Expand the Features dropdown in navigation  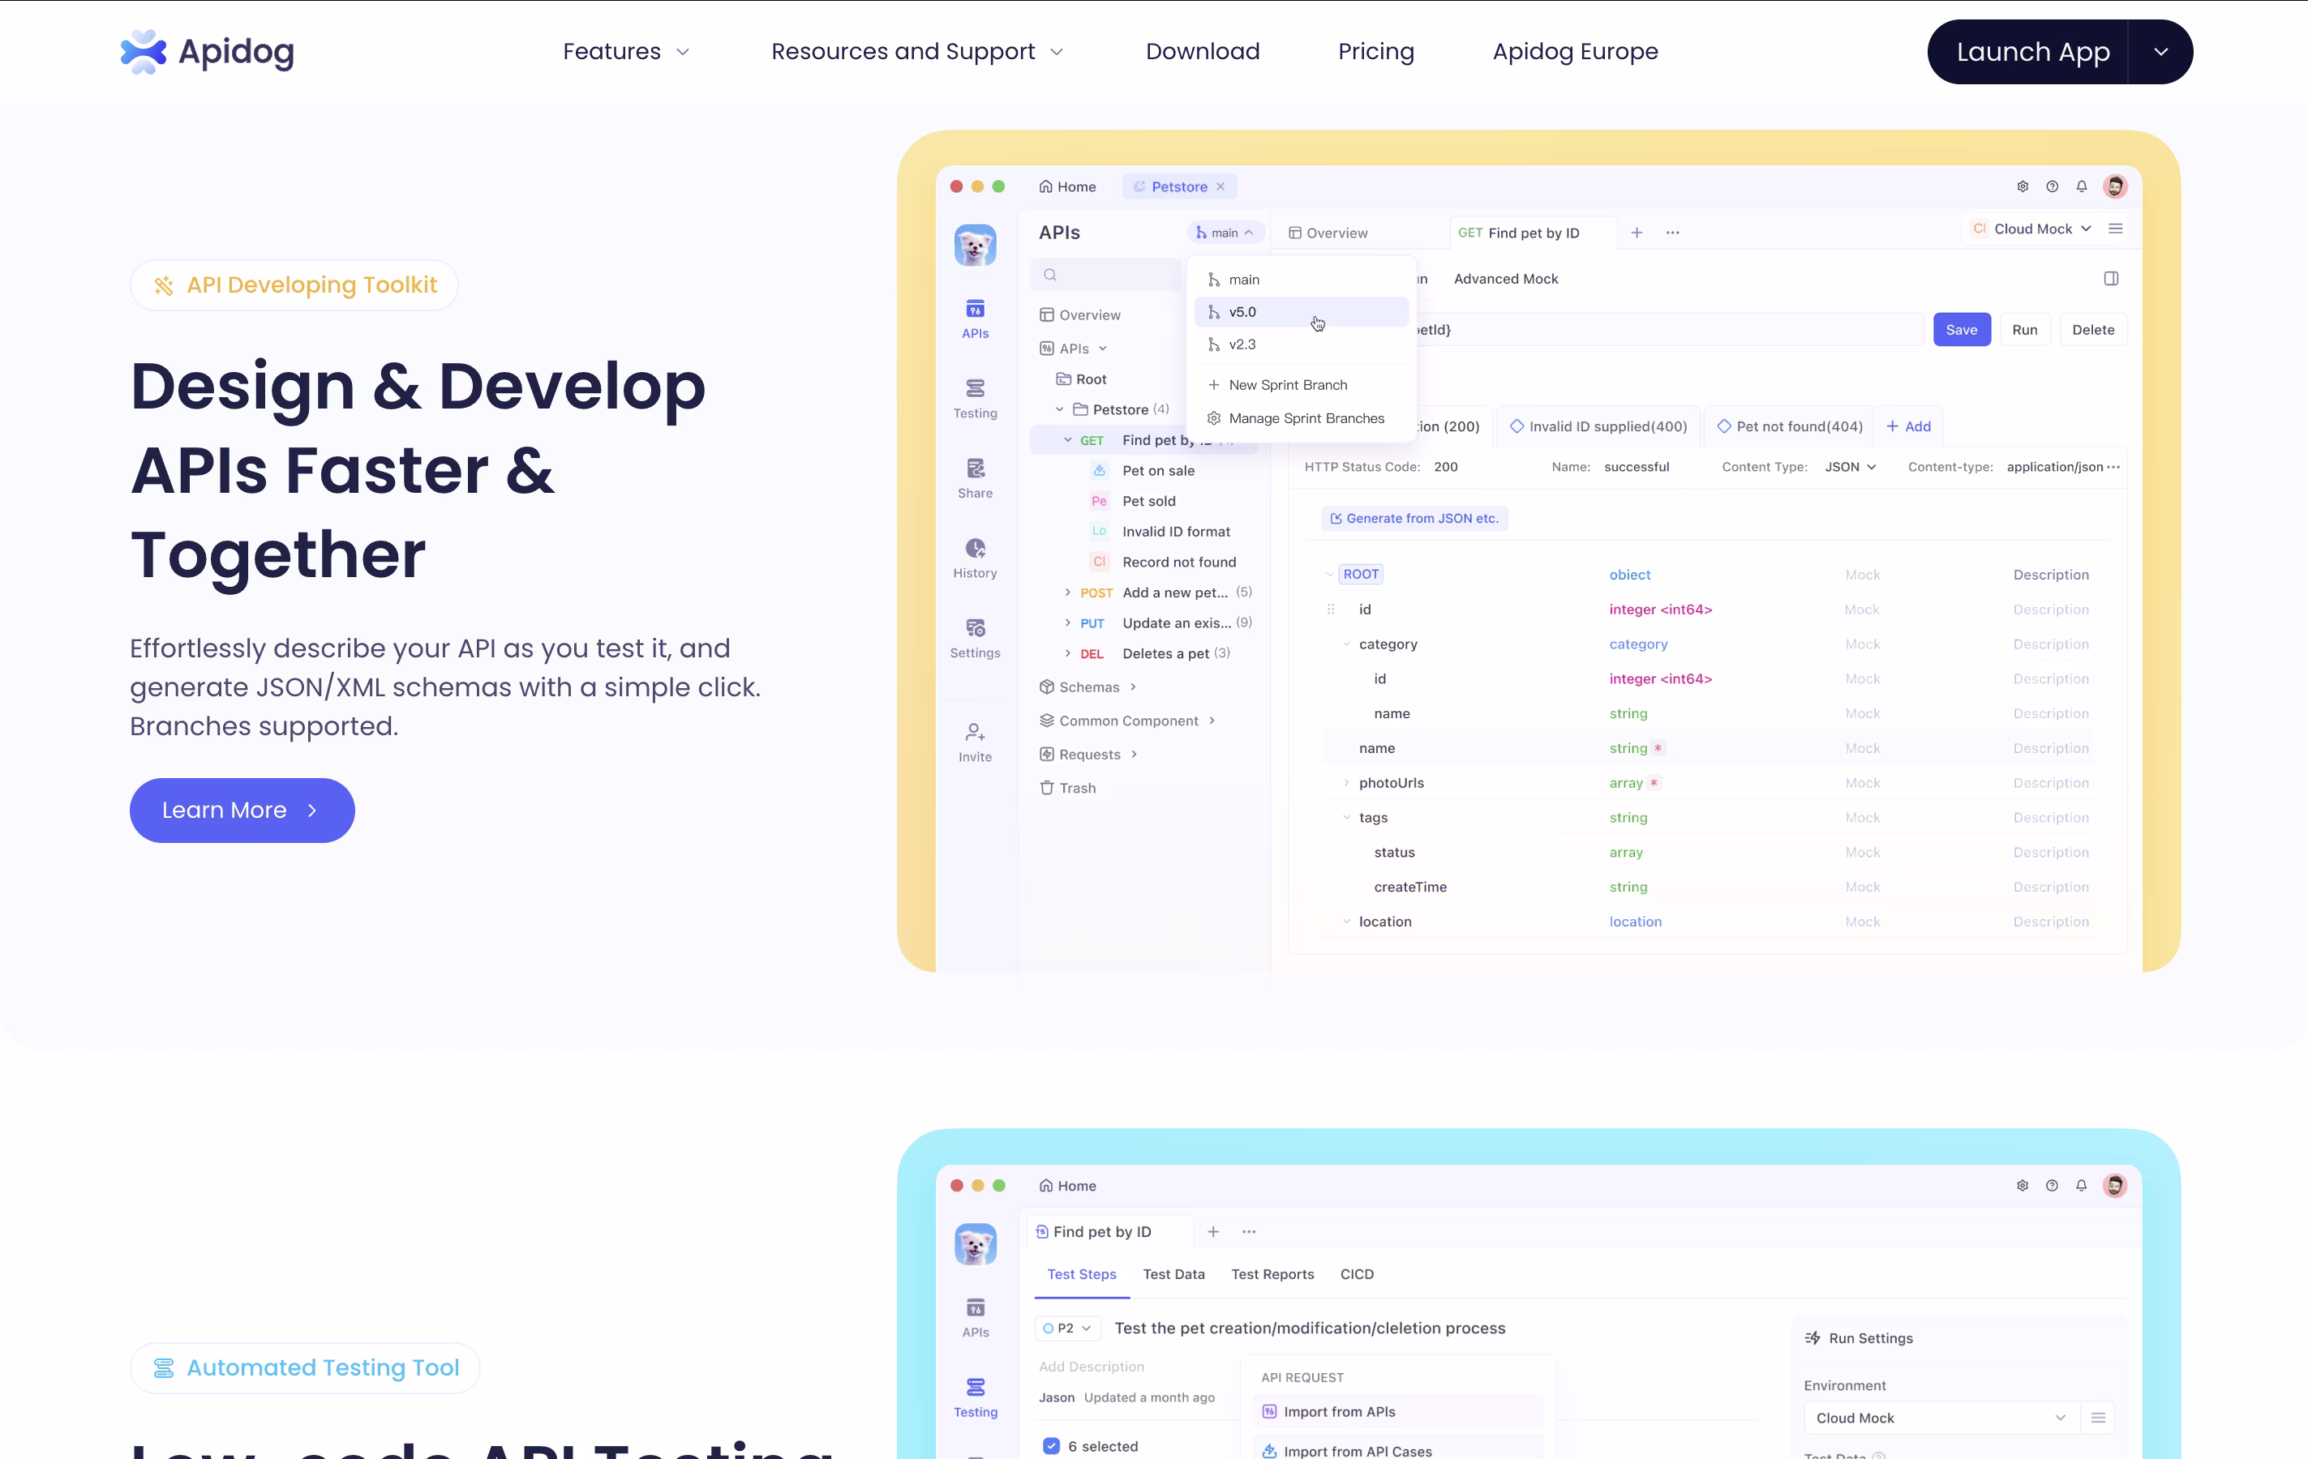coord(626,52)
